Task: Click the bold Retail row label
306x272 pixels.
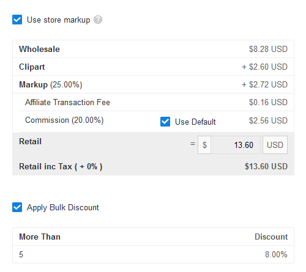Action: point(30,141)
